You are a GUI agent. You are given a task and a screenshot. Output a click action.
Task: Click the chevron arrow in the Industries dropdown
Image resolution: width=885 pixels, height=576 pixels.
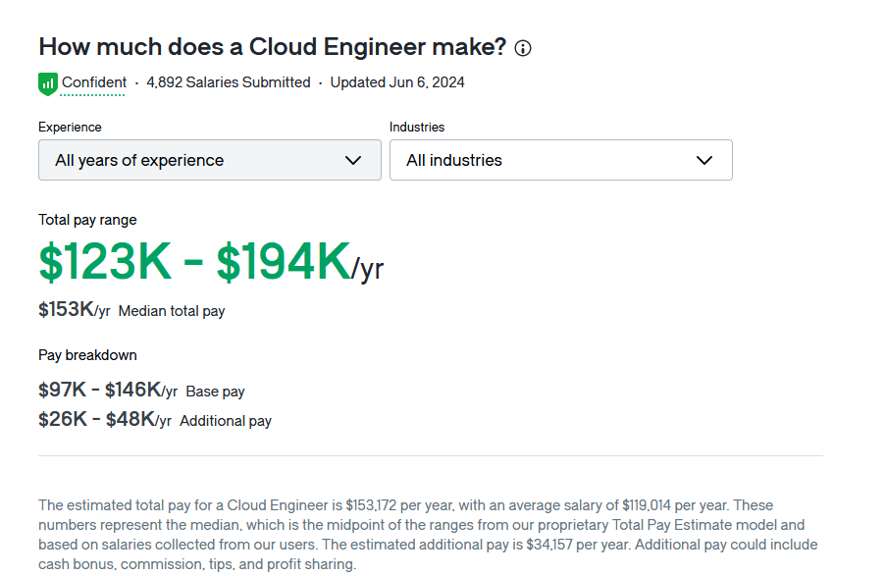pos(704,160)
